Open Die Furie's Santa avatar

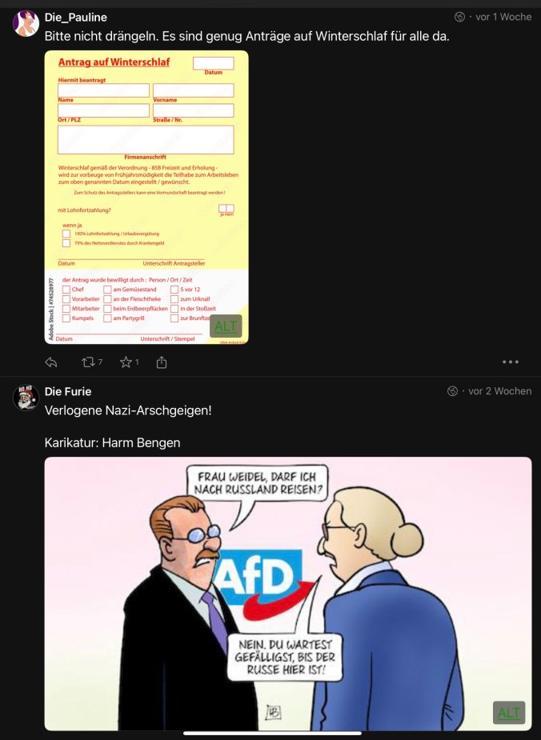click(x=26, y=398)
